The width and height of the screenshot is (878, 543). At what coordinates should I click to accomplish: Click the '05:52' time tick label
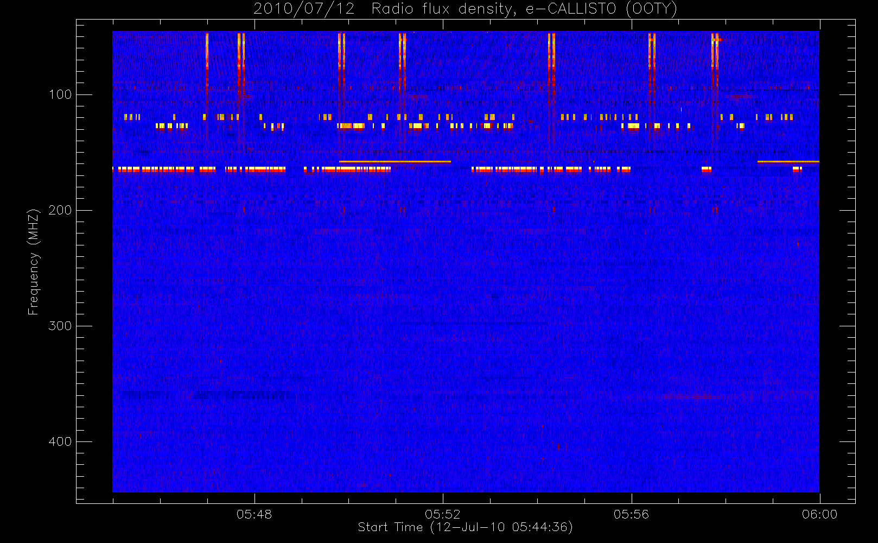pyautogui.click(x=443, y=514)
